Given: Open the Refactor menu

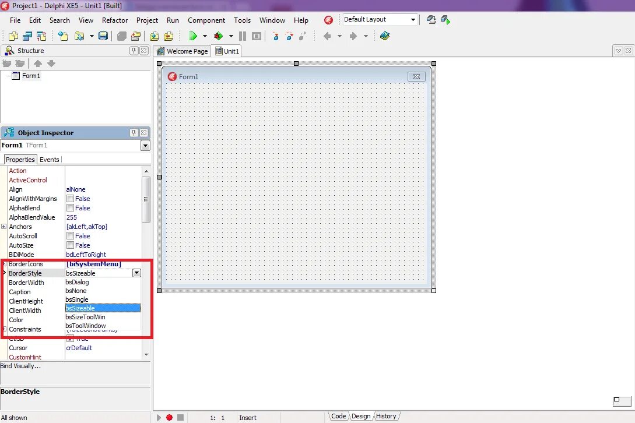Looking at the screenshot, I should point(115,20).
